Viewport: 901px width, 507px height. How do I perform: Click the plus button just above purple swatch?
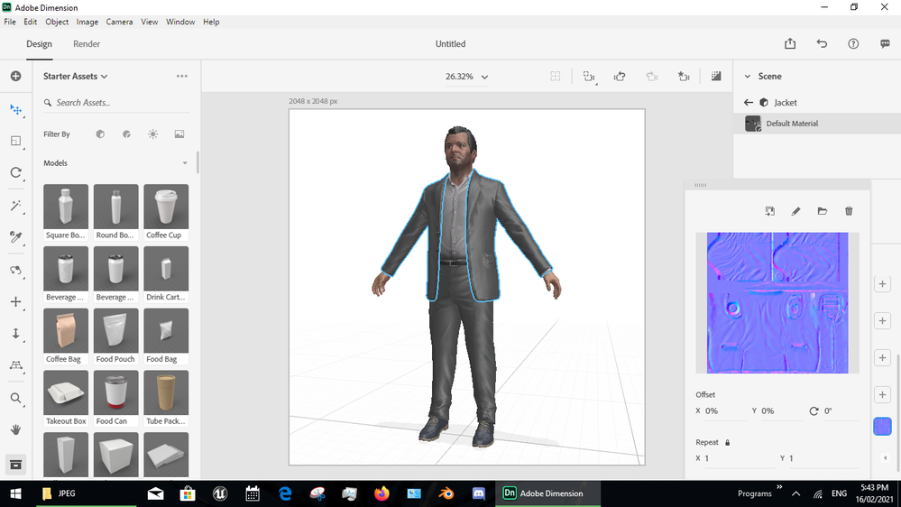882,395
